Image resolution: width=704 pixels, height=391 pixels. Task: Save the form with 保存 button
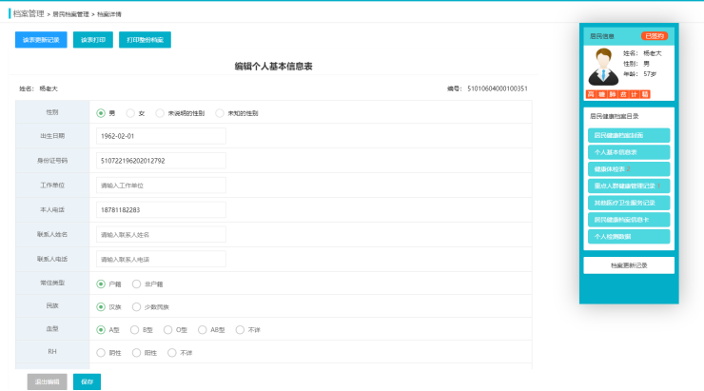click(x=87, y=381)
